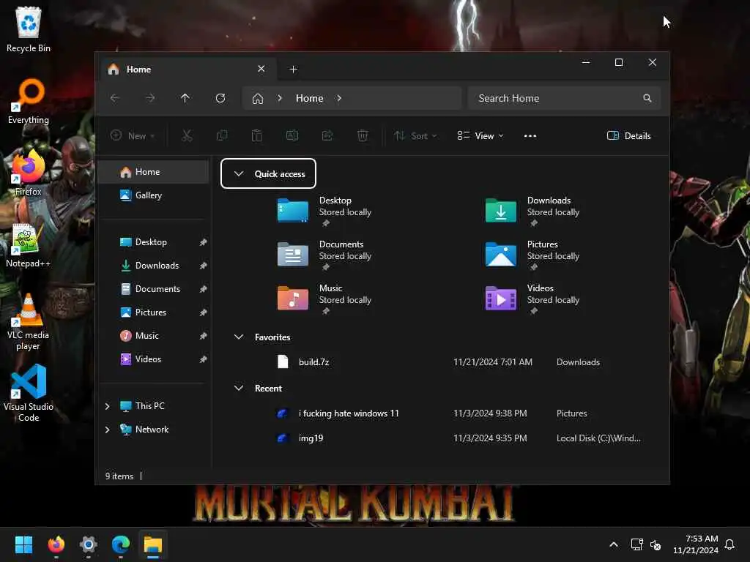The width and height of the screenshot is (750, 562).
Task: Add a new tab with plus
Action: (x=293, y=70)
